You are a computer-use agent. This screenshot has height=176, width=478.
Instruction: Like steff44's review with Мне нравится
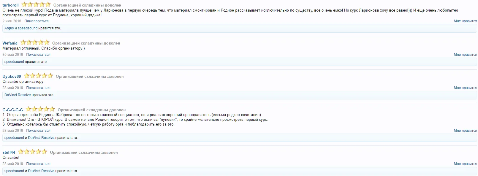465,164
